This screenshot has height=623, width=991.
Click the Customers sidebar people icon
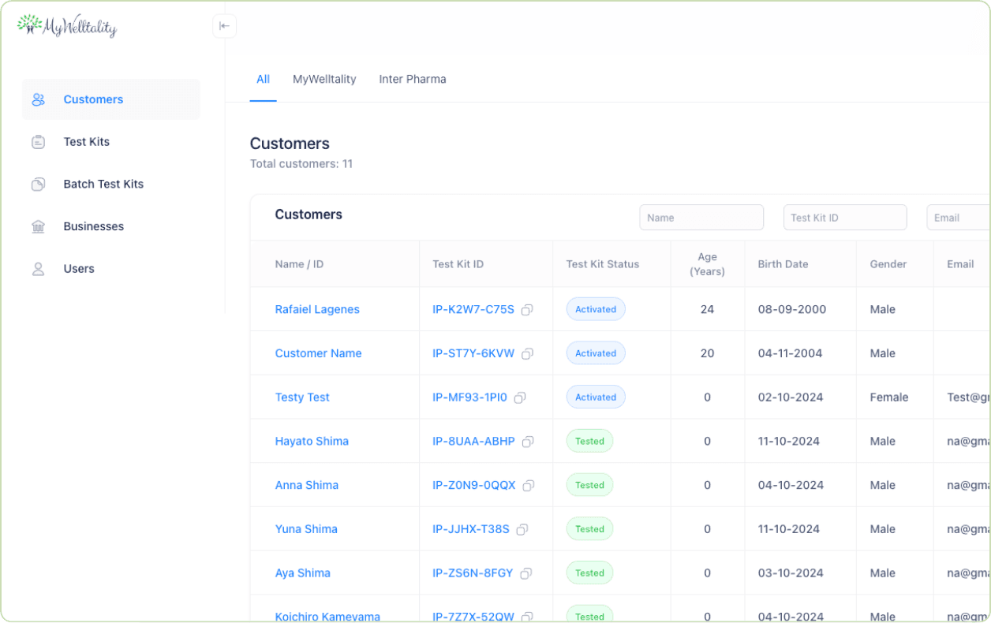point(38,99)
